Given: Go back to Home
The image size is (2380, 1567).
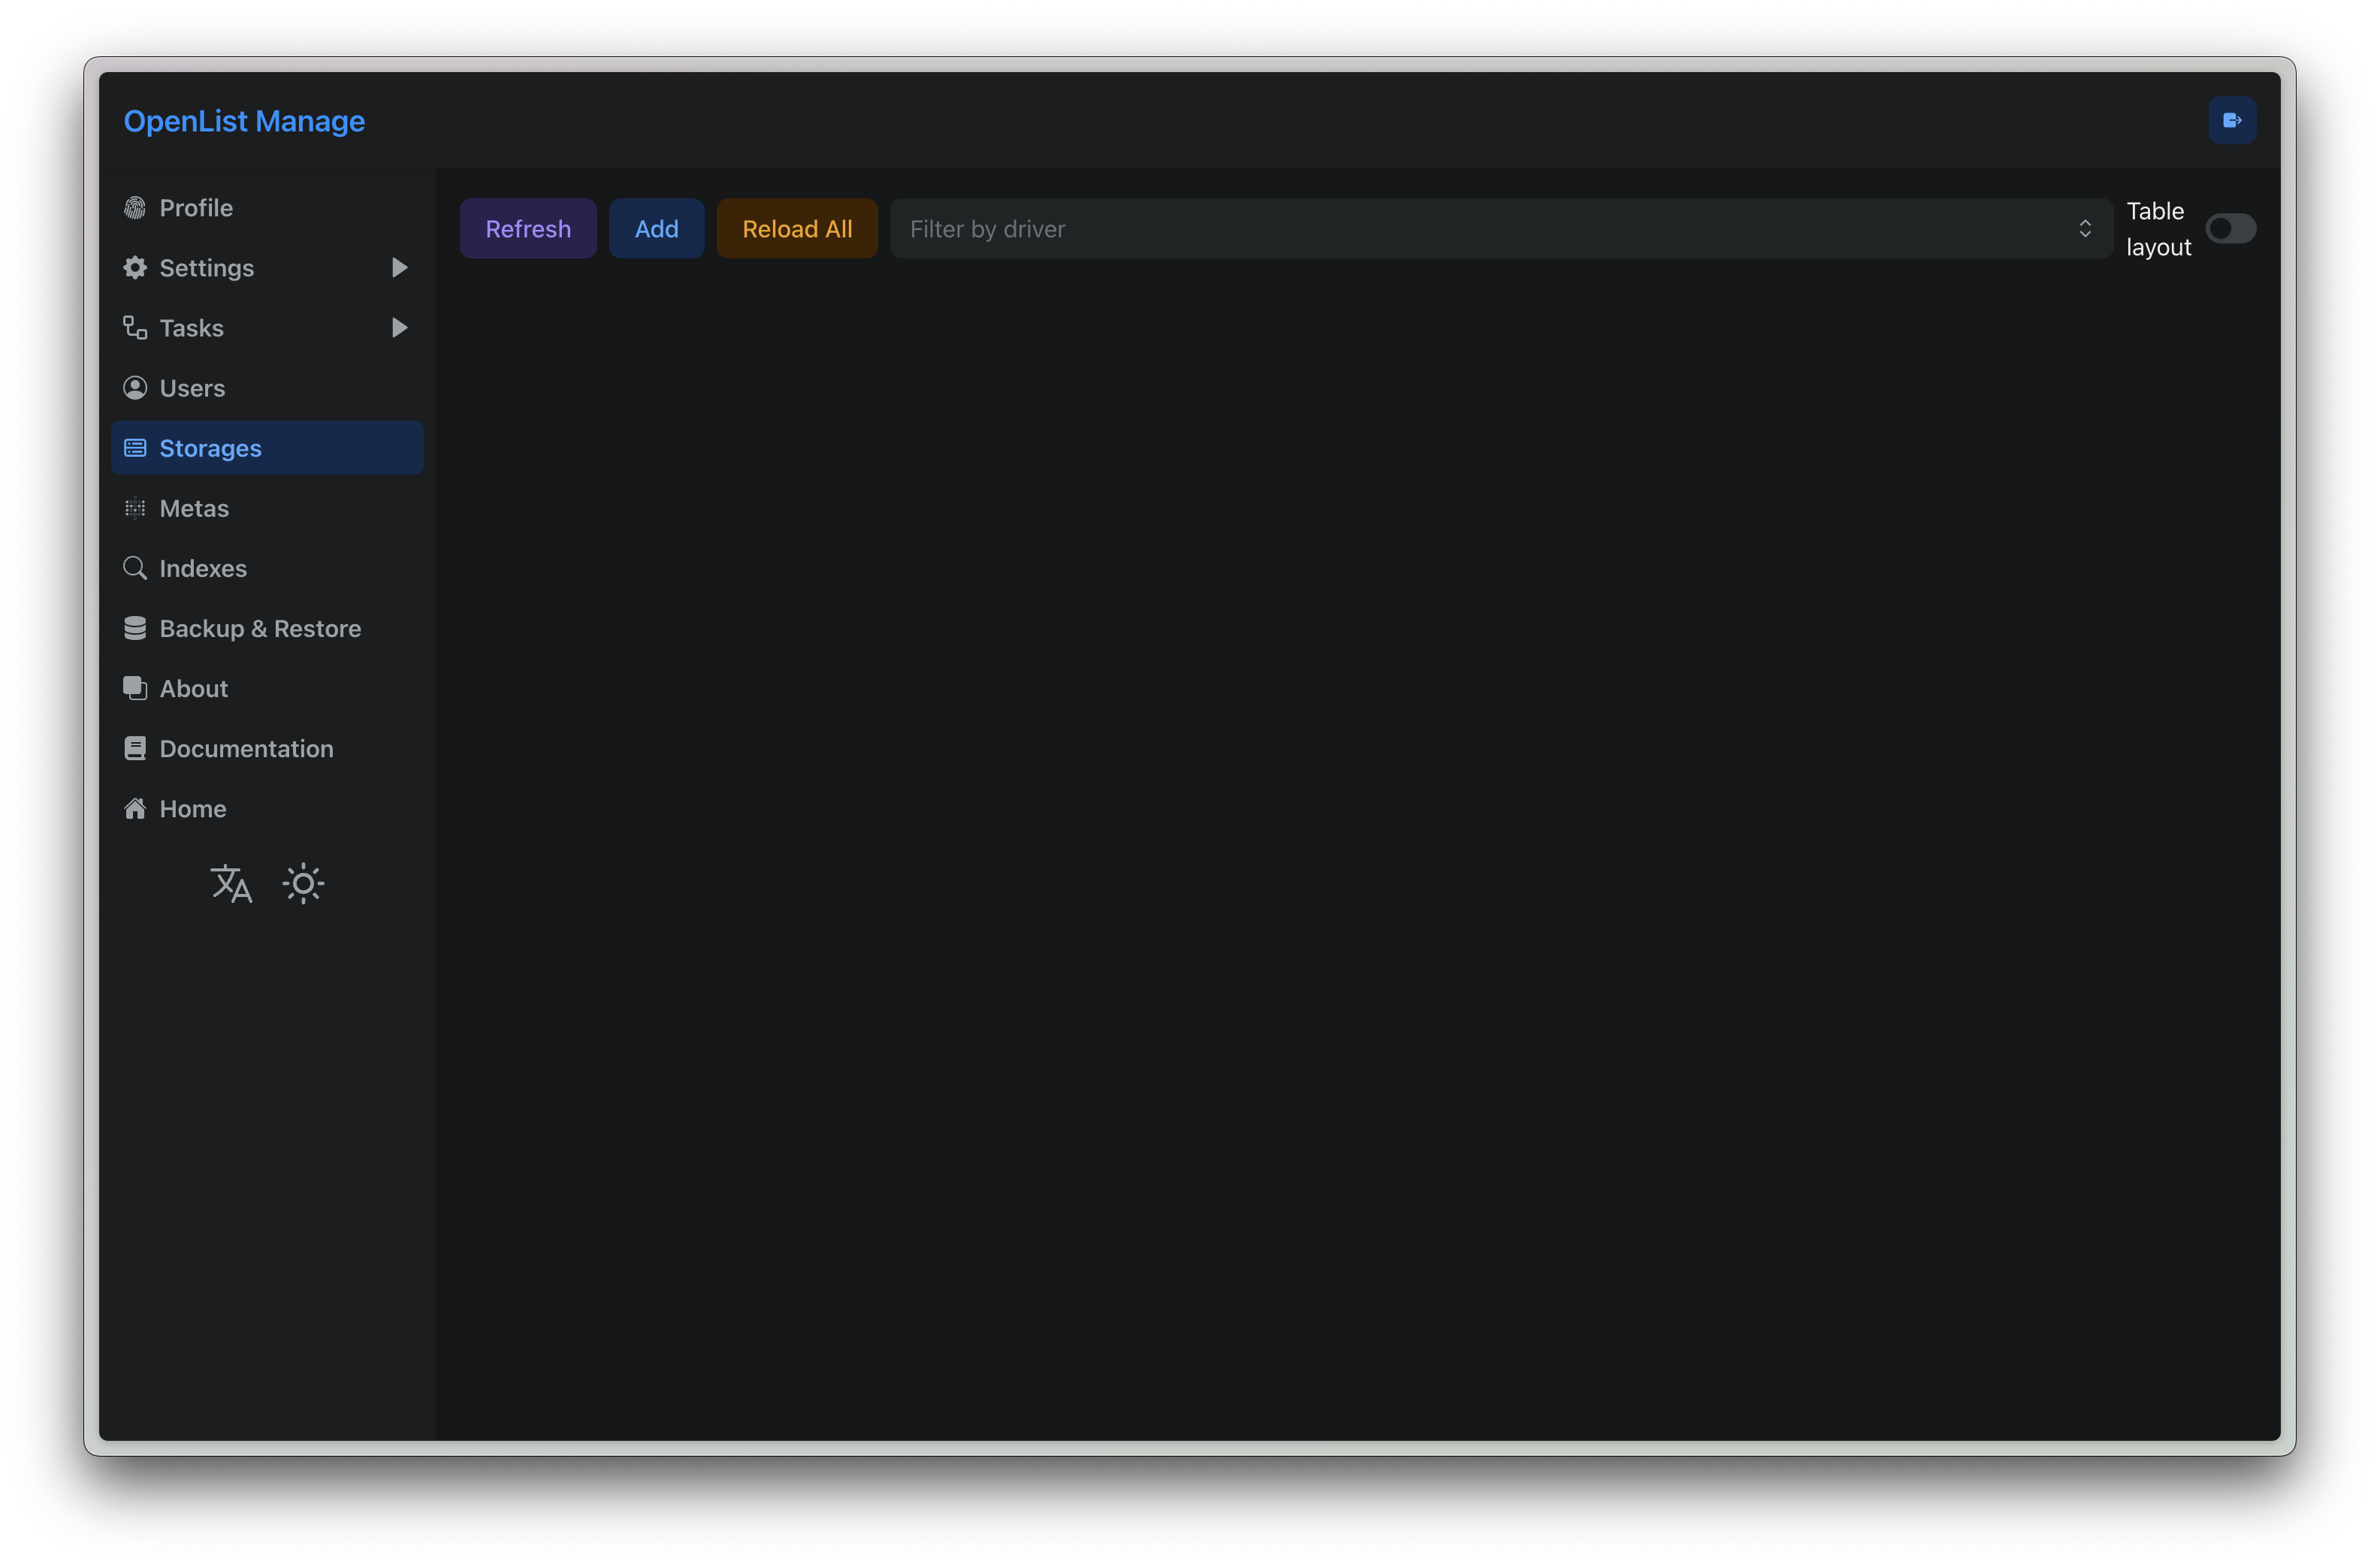Looking at the screenshot, I should point(267,808).
